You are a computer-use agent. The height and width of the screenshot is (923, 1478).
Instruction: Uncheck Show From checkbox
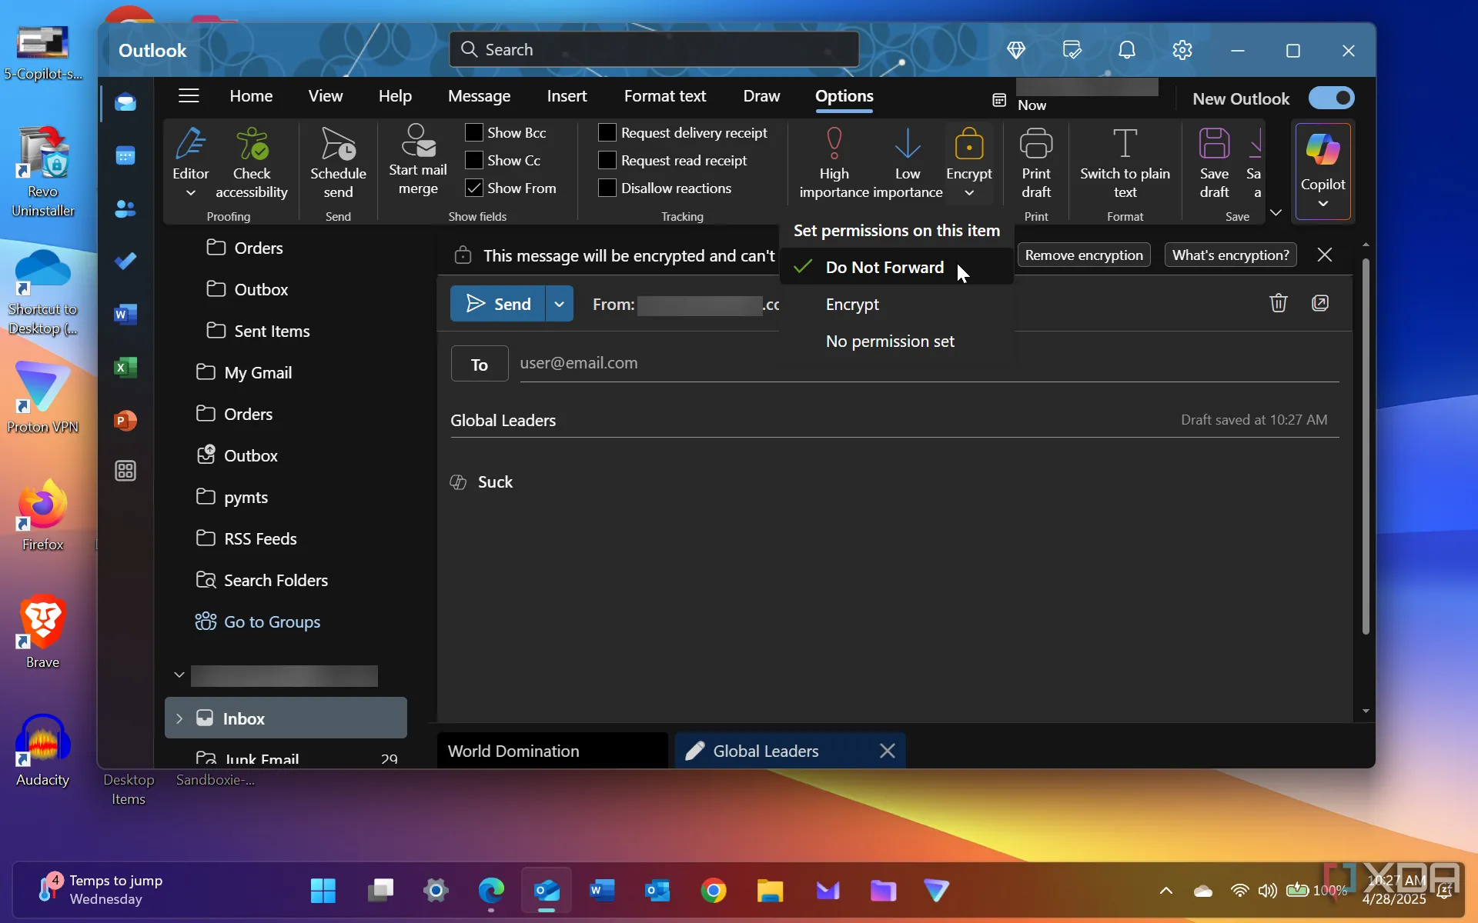(x=474, y=188)
